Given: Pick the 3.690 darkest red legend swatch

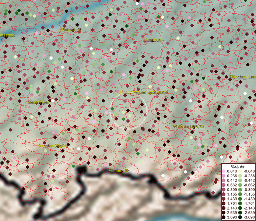Looking at the screenshot, I should pos(224,217).
